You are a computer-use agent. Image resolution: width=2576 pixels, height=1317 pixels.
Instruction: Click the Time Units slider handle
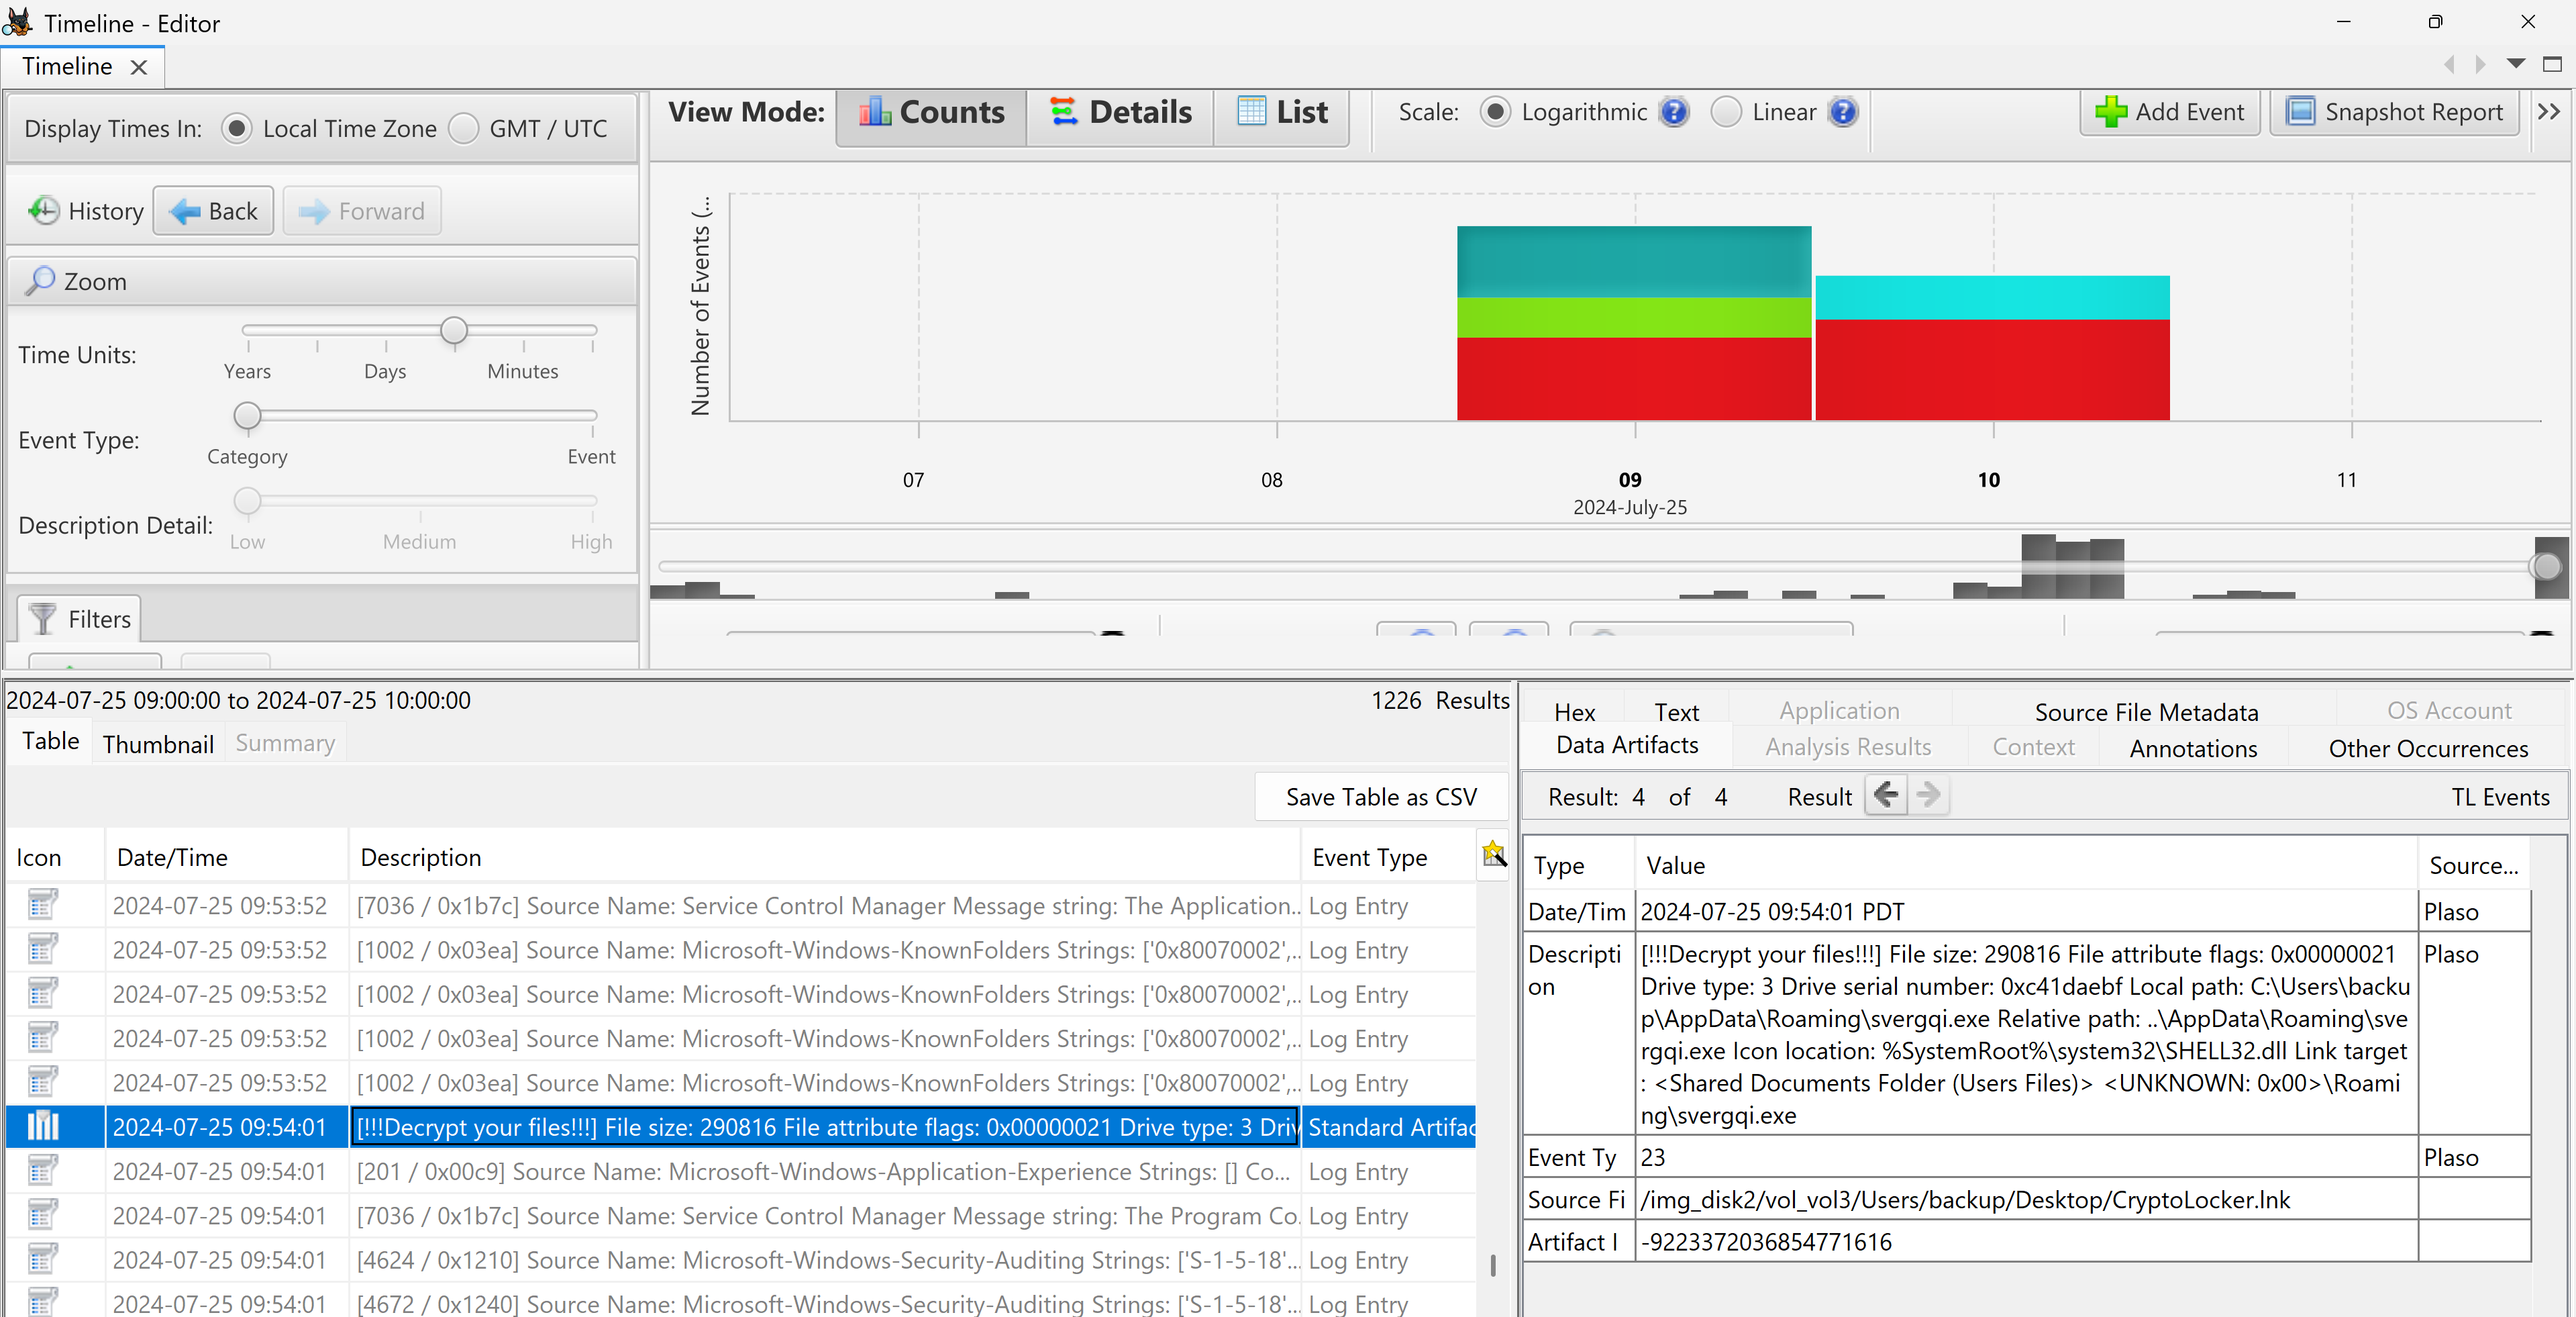(x=454, y=330)
